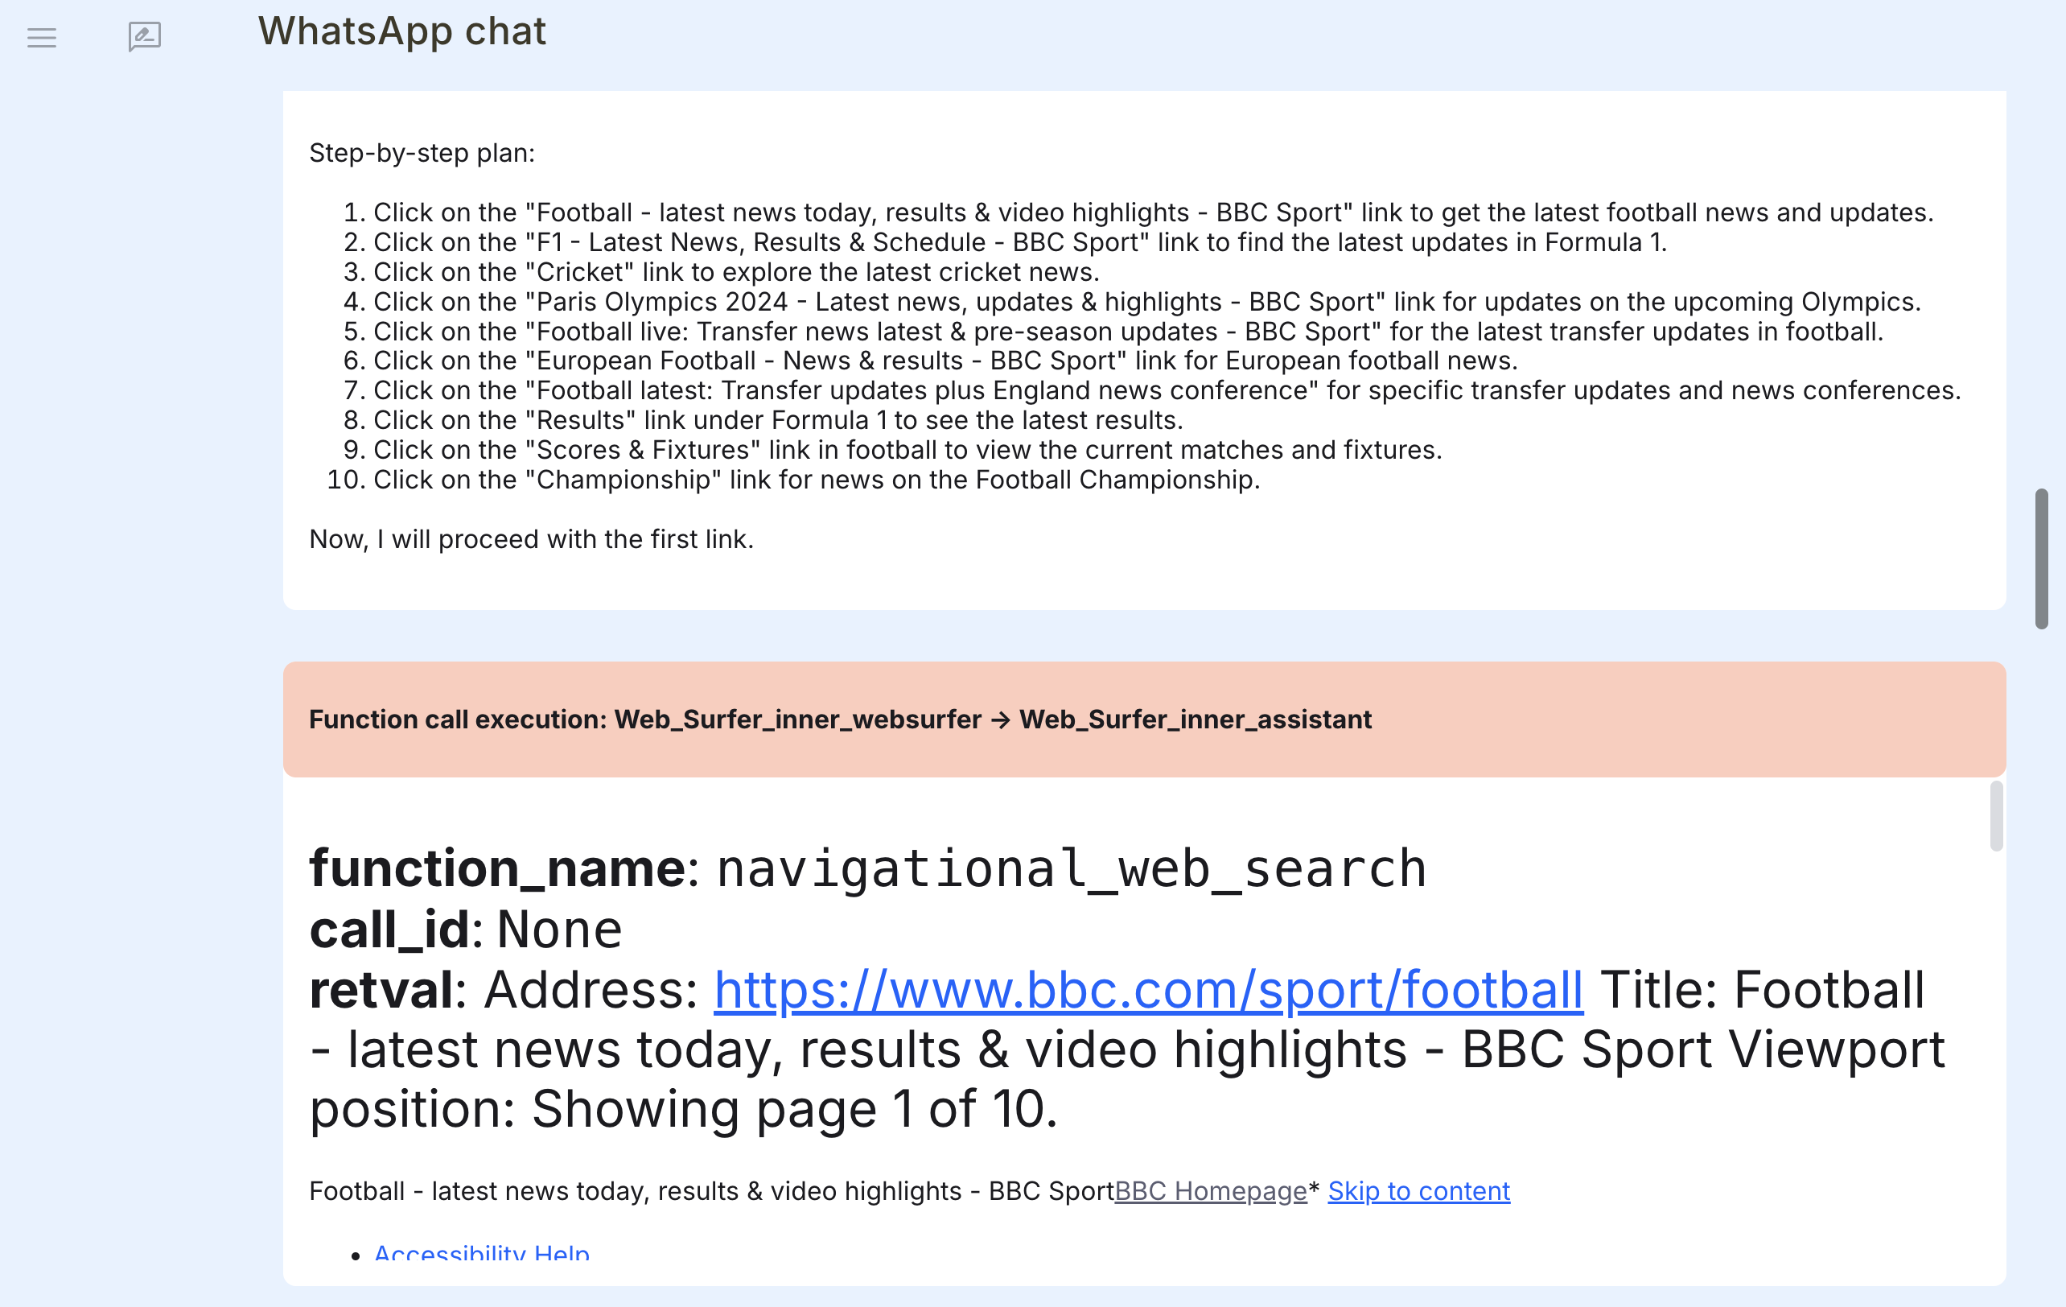Screen dimensions: 2066x1307
Task: Click plan step 10 about the Championship link
Action: (816, 480)
